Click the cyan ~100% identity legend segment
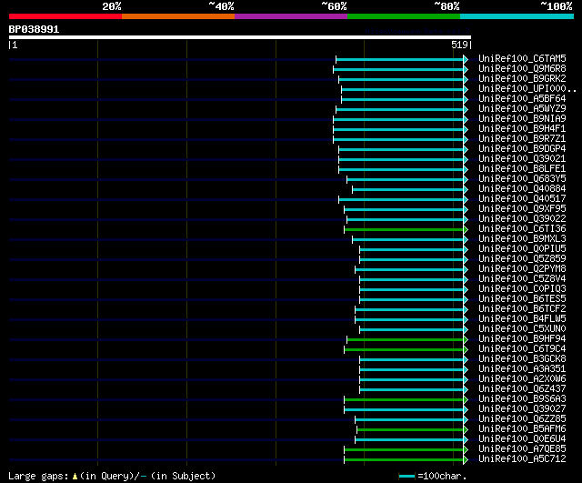The height and width of the screenshot is (483, 582). 517,16
